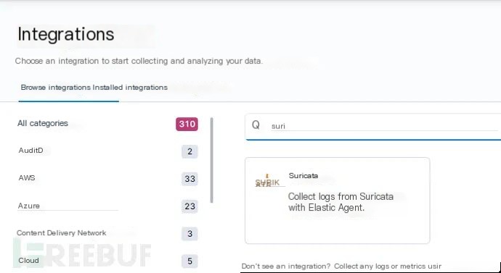Image resolution: width=501 pixels, height=273 pixels.
Task: Click the AuditD count badge 2
Action: pyautogui.click(x=190, y=151)
